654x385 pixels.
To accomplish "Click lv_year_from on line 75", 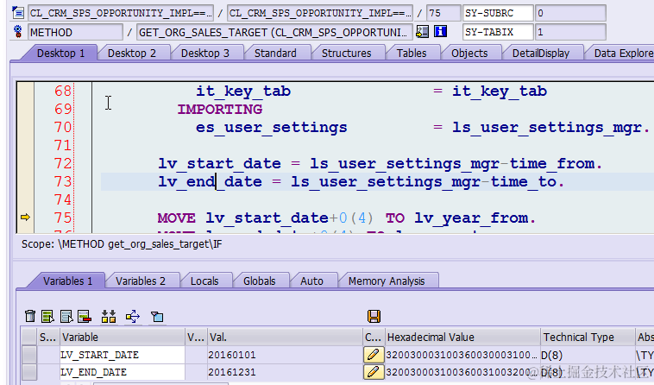I will 471,218.
